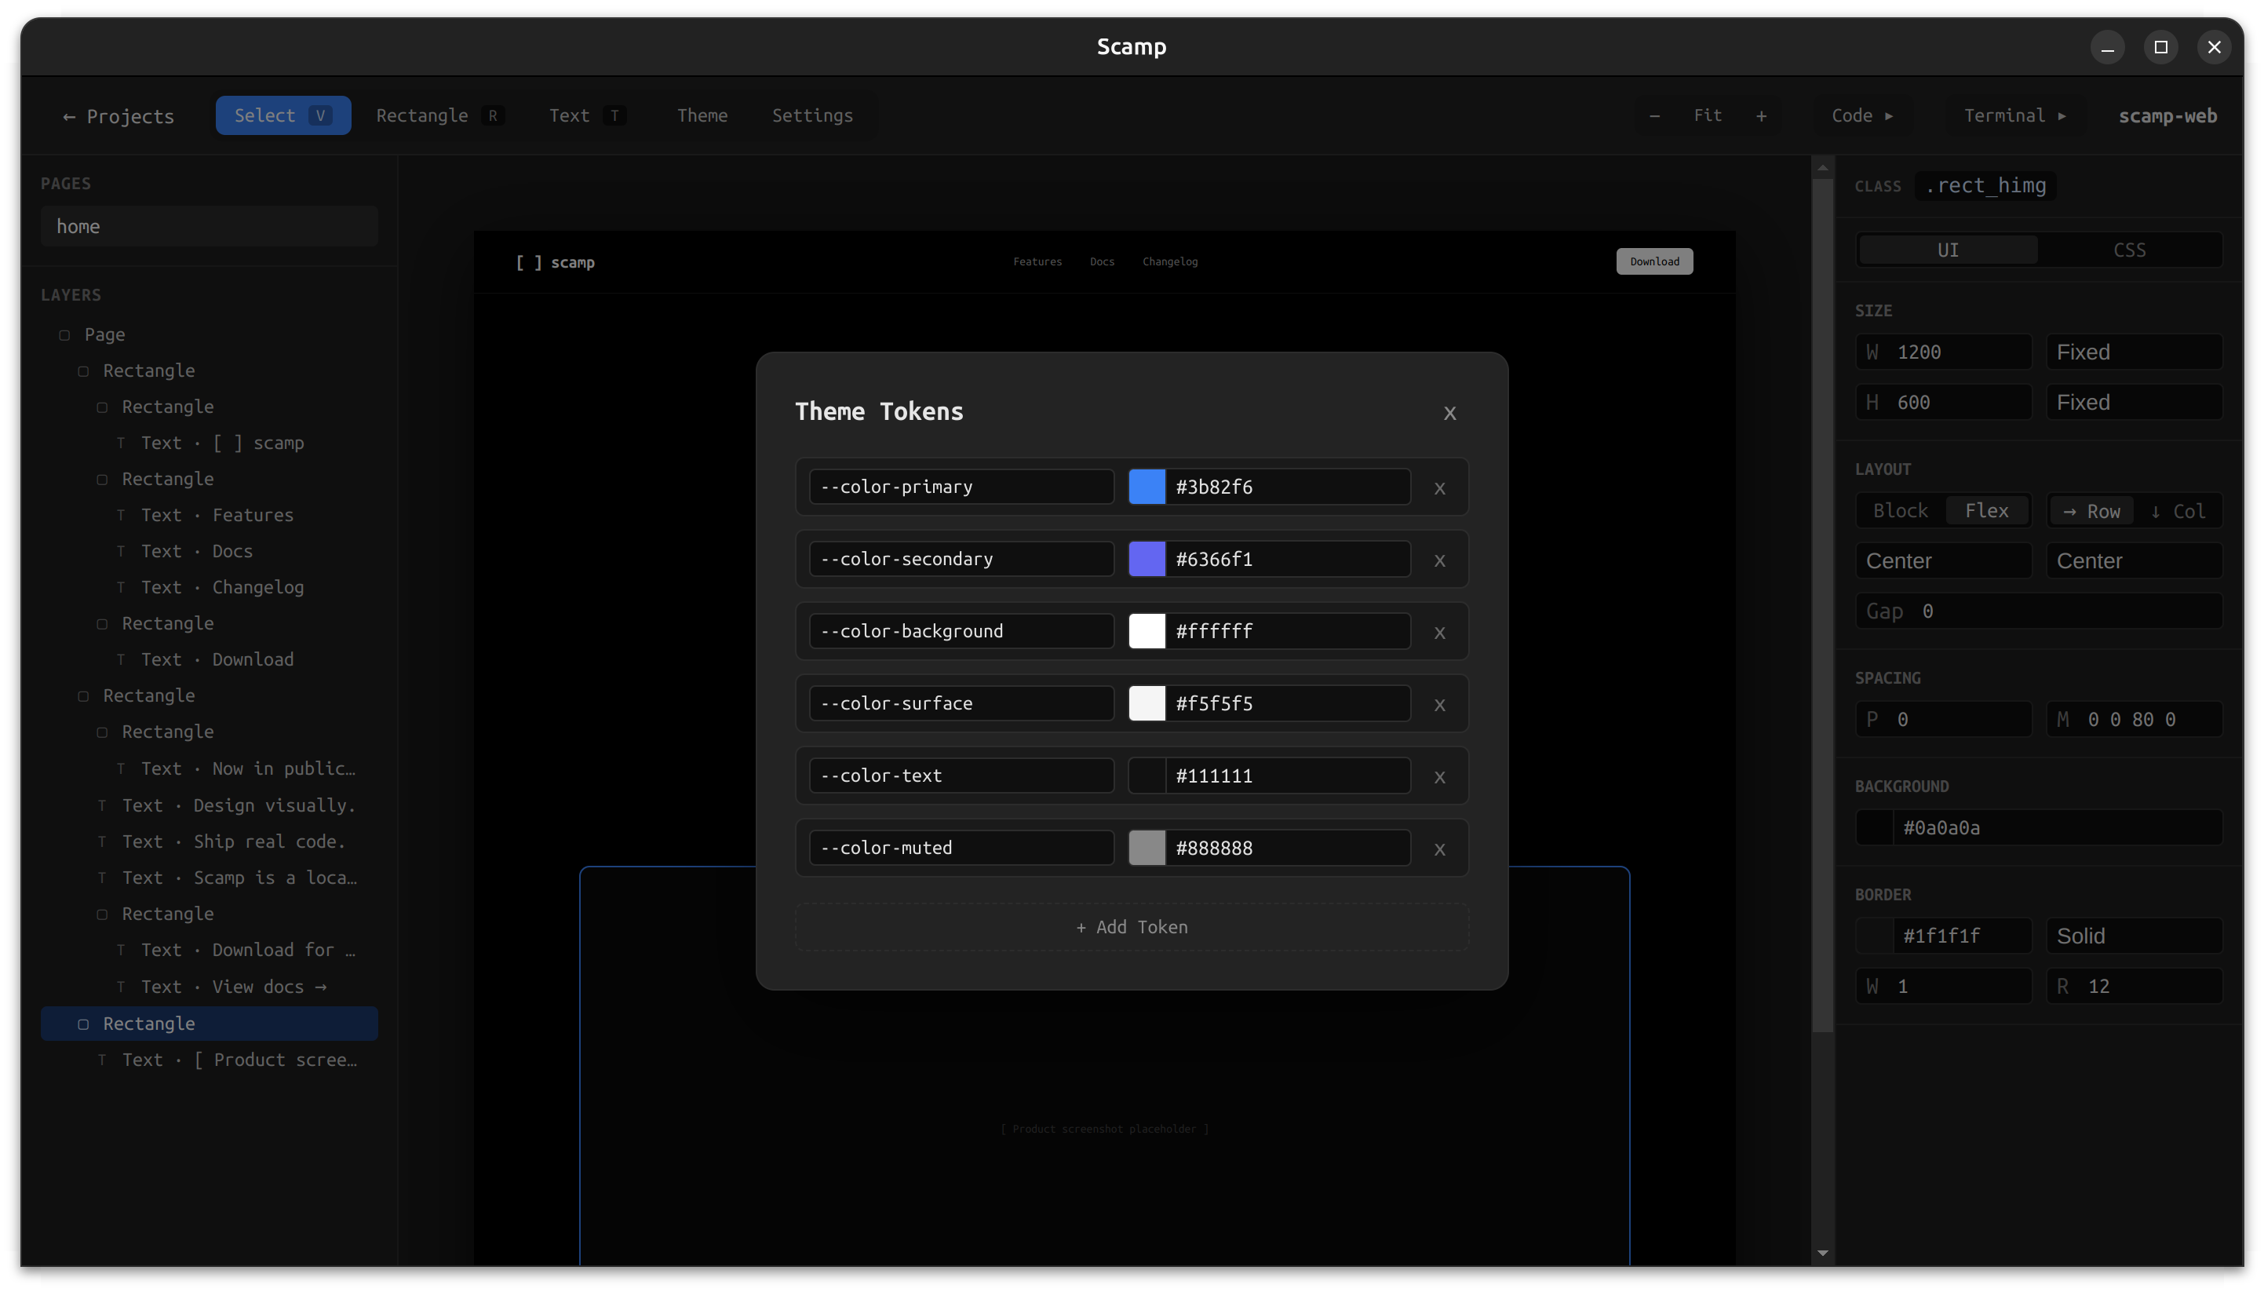Viewport: 2264px width, 1292px height.
Task: Zoom in with the plus icon
Action: [1761, 115]
